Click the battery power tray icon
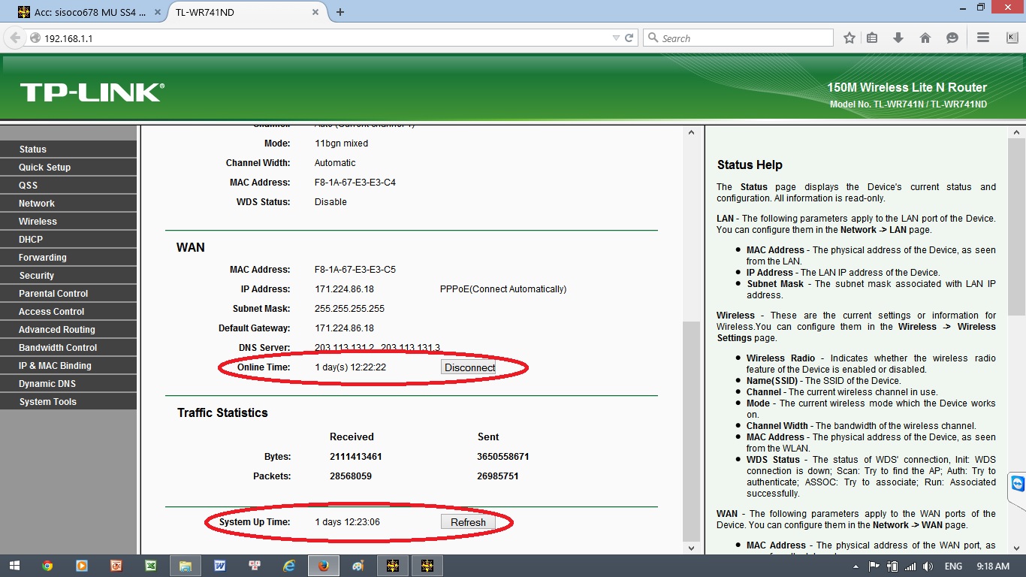Image resolution: width=1026 pixels, height=577 pixels. pyautogui.click(x=892, y=566)
